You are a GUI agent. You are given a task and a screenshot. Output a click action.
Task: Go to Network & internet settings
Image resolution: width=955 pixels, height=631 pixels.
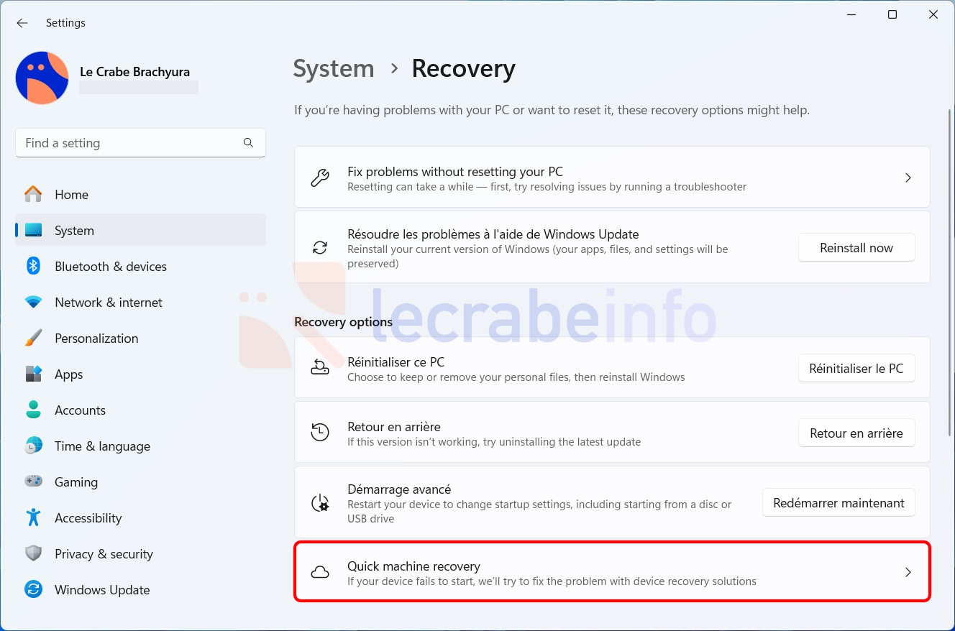(x=140, y=302)
